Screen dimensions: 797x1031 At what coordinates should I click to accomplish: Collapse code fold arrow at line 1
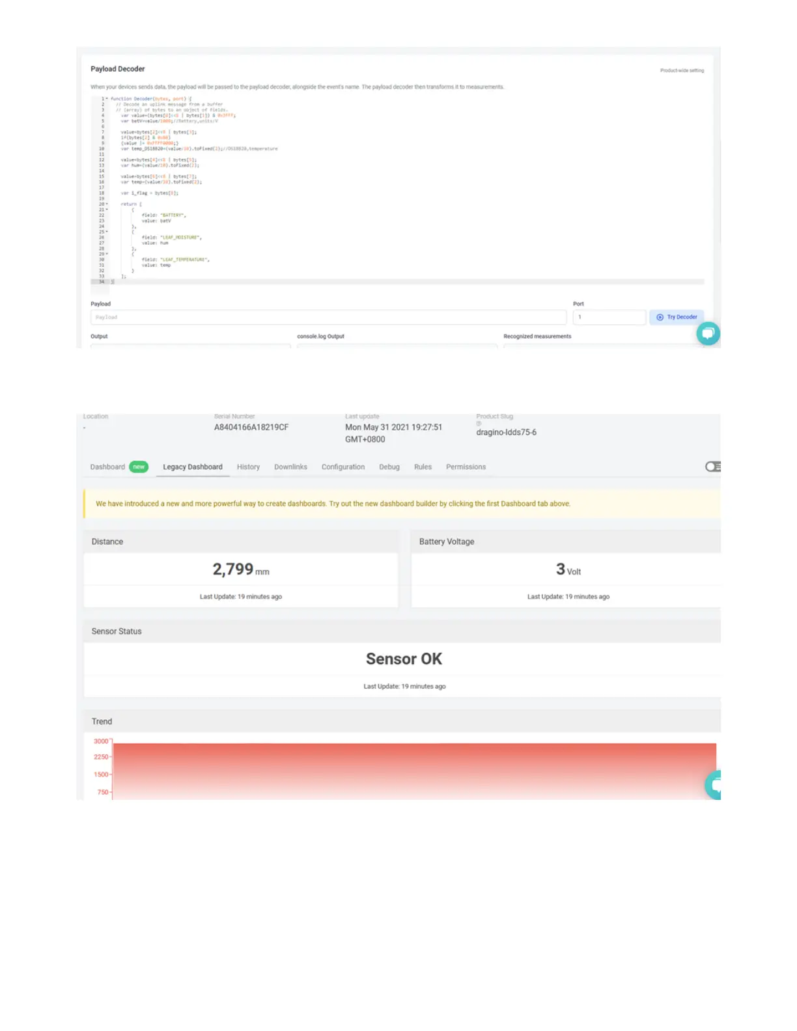[107, 99]
